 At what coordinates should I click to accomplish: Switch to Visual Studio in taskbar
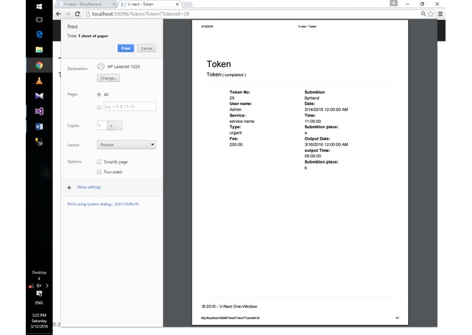click(x=39, y=111)
